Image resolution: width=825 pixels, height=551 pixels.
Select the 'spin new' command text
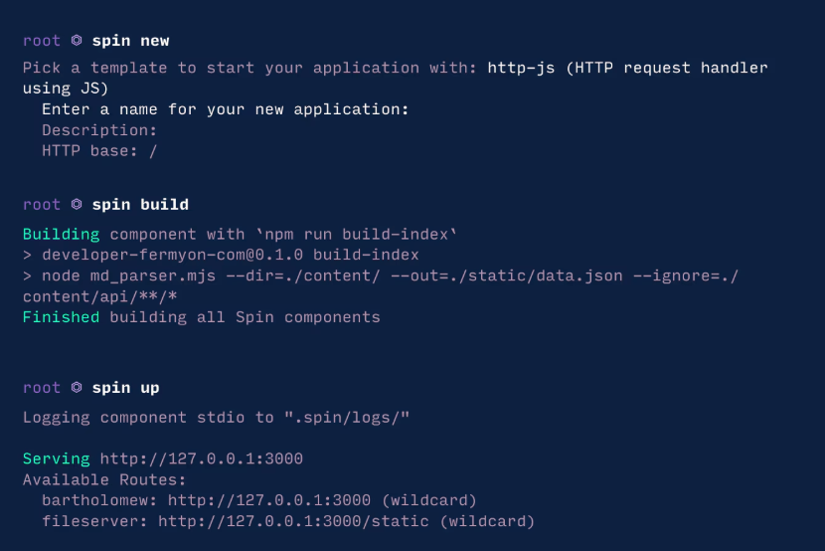(x=130, y=41)
